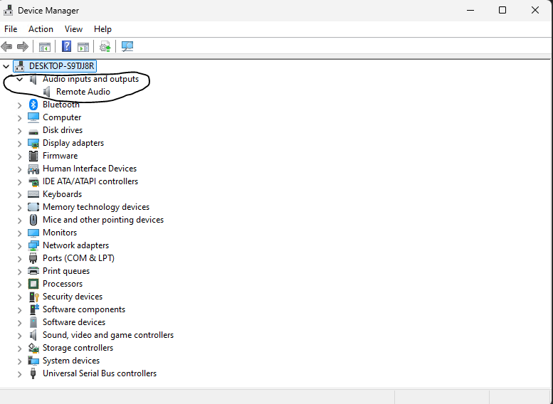Collapse Audio inputs and outputs chevron
Image resolution: width=553 pixels, height=404 pixels.
(19, 80)
